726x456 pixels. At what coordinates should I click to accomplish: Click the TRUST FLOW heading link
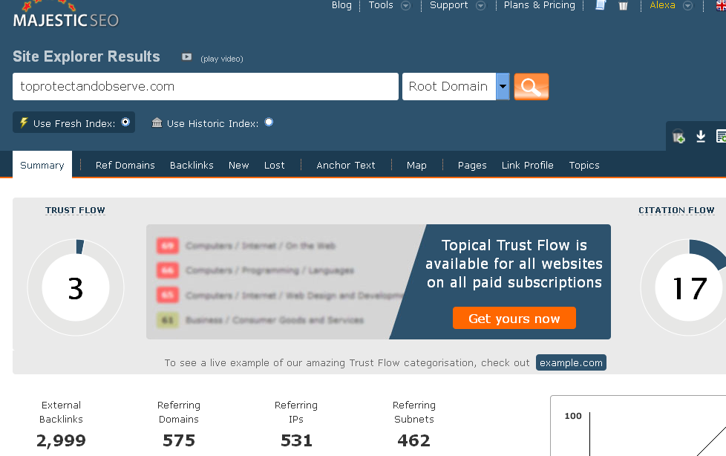(75, 210)
